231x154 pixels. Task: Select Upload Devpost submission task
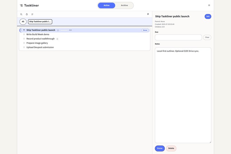(40, 47)
